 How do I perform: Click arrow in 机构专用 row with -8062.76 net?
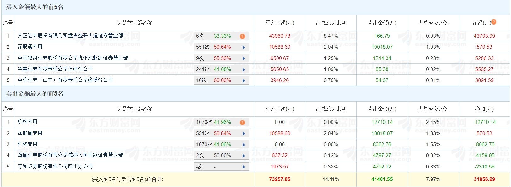point(244,145)
